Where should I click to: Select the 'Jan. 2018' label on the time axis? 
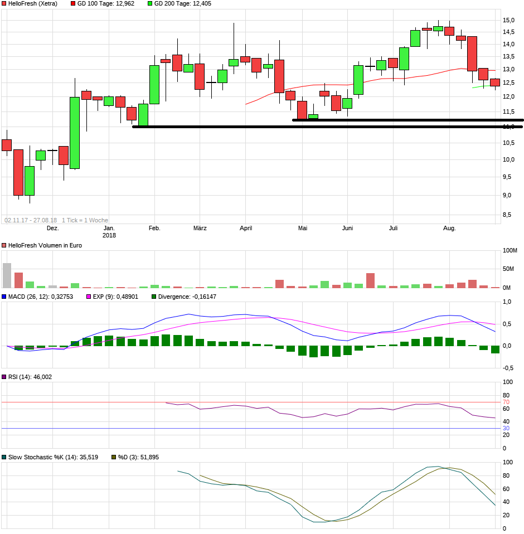(x=109, y=231)
